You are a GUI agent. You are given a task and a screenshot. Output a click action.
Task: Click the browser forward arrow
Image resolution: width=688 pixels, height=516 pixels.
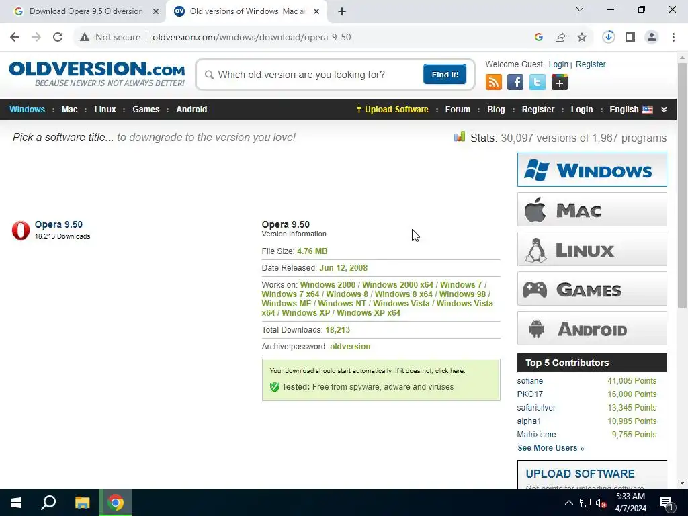[36, 38]
